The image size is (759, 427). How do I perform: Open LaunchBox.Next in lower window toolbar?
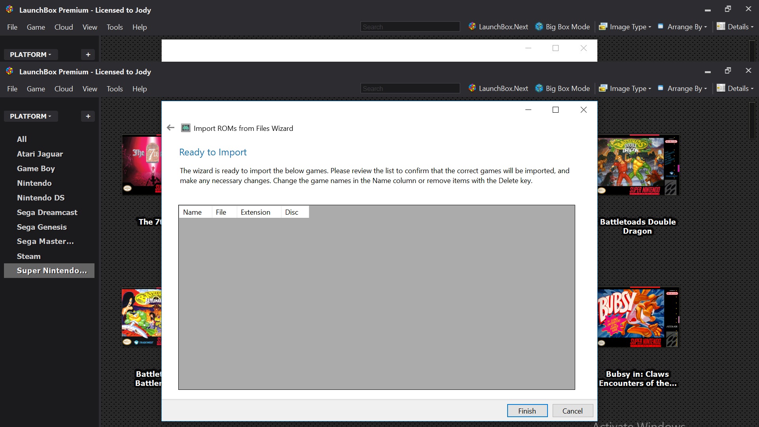[498, 89]
